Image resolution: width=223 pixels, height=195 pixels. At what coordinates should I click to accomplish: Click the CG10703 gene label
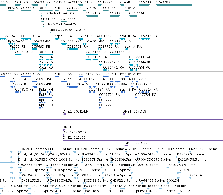point(74,8)
